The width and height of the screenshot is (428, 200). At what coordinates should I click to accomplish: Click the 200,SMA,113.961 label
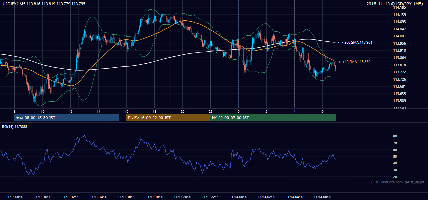(x=355, y=43)
